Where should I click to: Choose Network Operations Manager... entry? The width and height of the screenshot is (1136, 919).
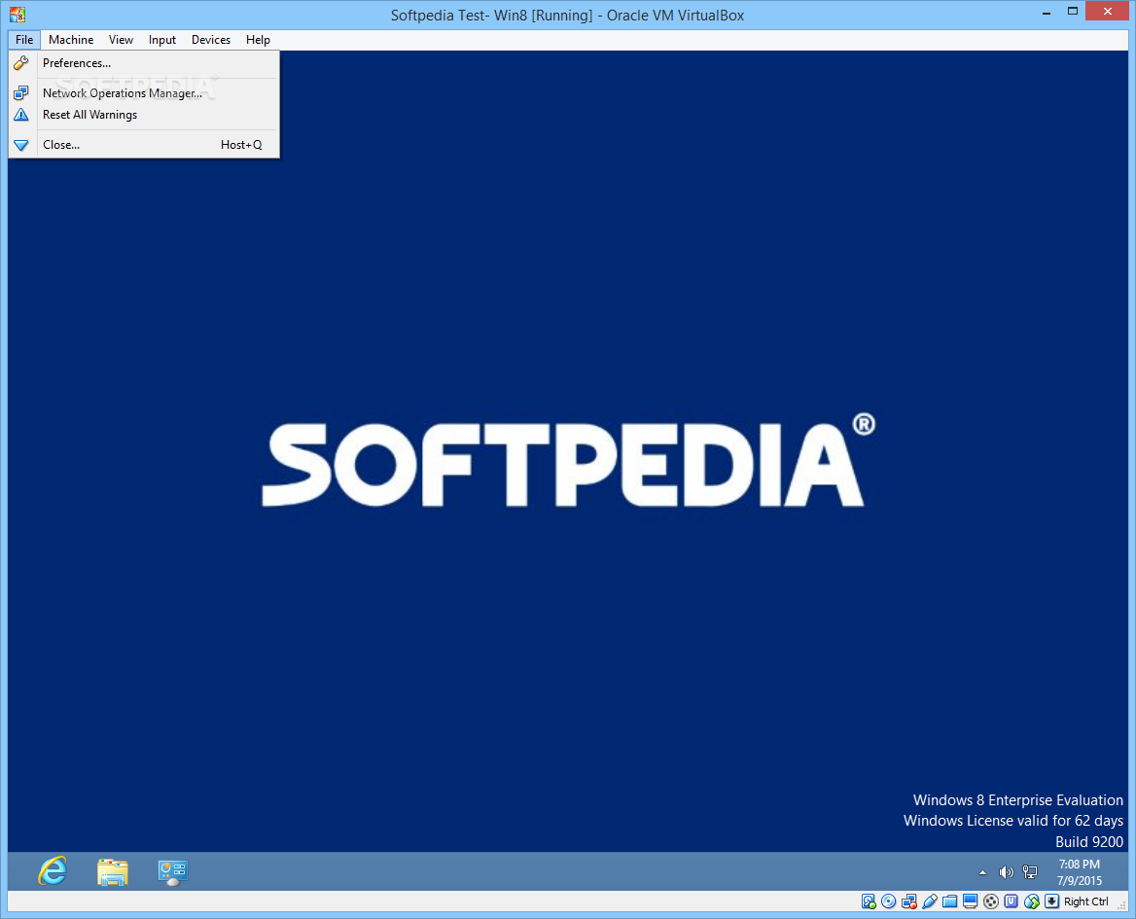pos(143,92)
